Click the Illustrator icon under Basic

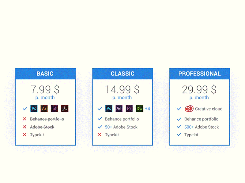(x=44, y=109)
